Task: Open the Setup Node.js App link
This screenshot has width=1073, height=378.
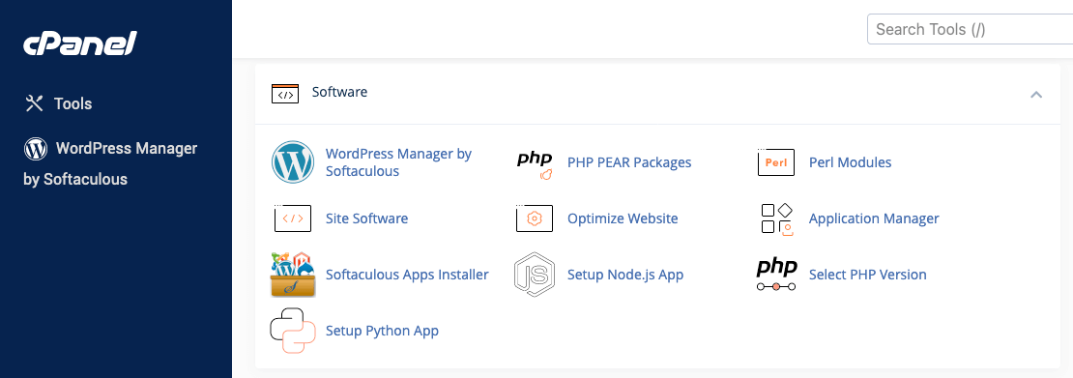Action: [x=625, y=275]
